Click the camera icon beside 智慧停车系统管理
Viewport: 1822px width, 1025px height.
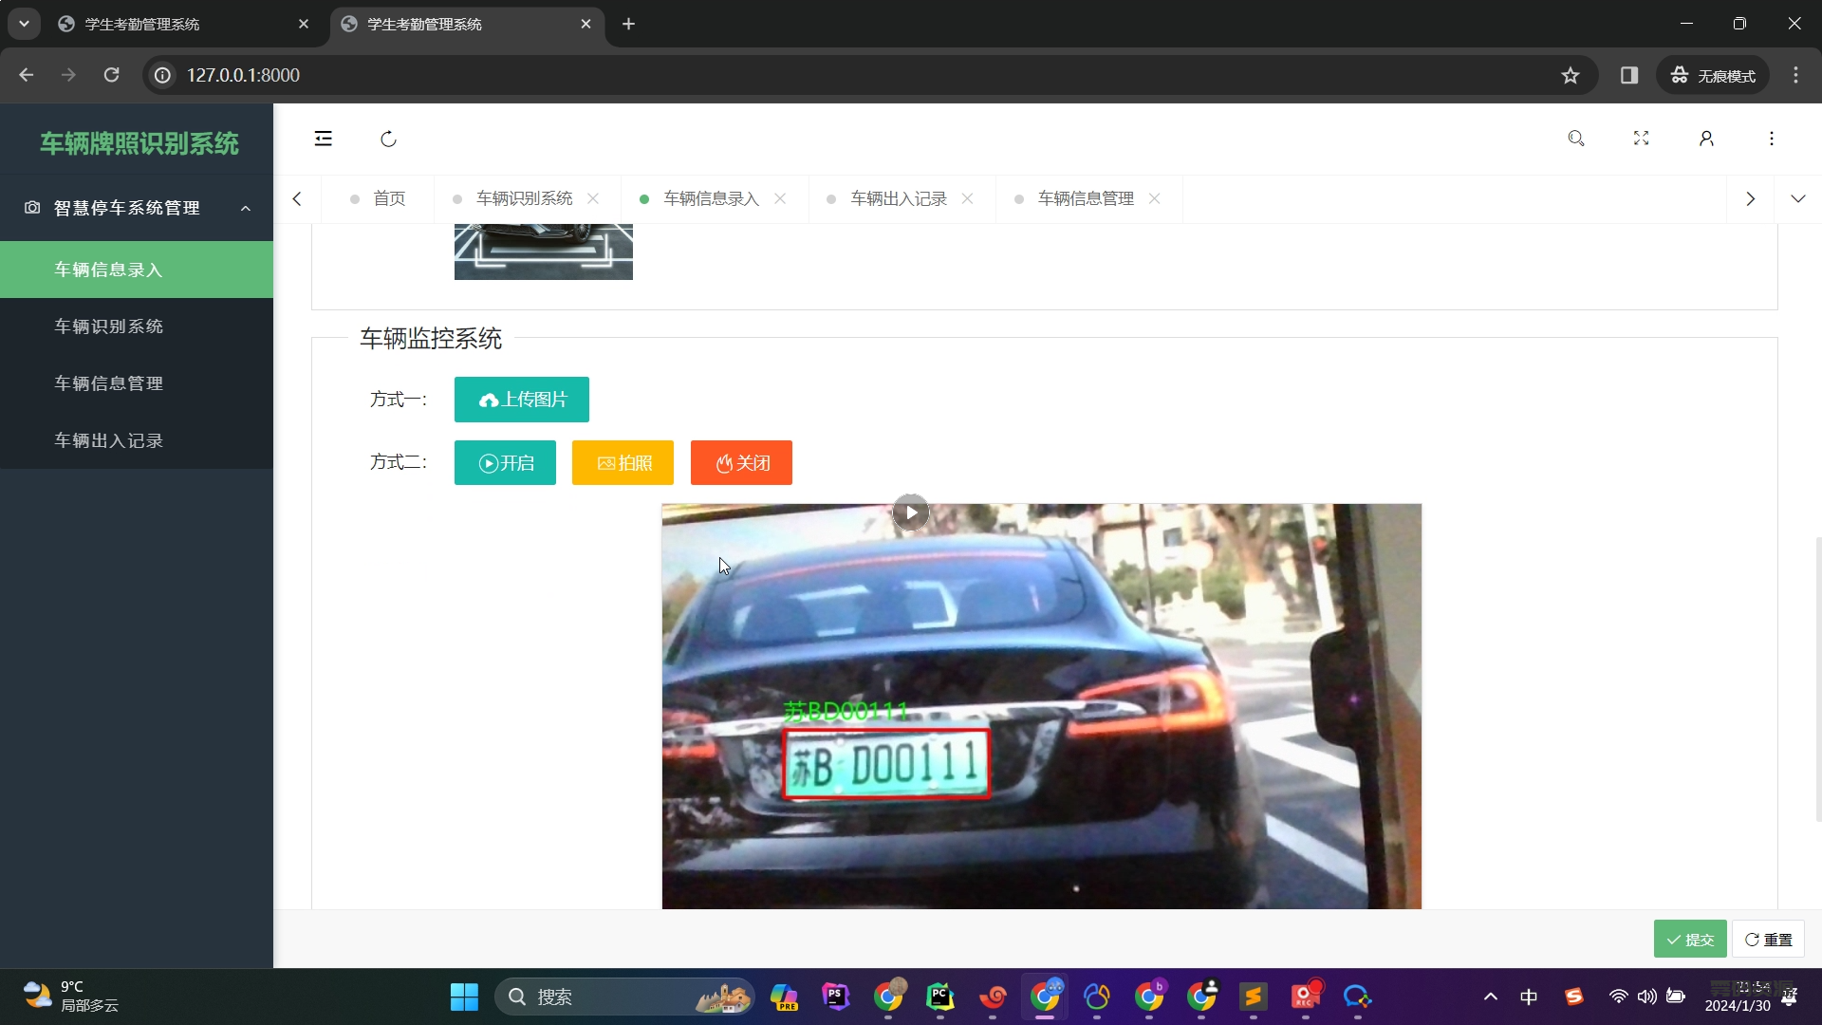31,208
